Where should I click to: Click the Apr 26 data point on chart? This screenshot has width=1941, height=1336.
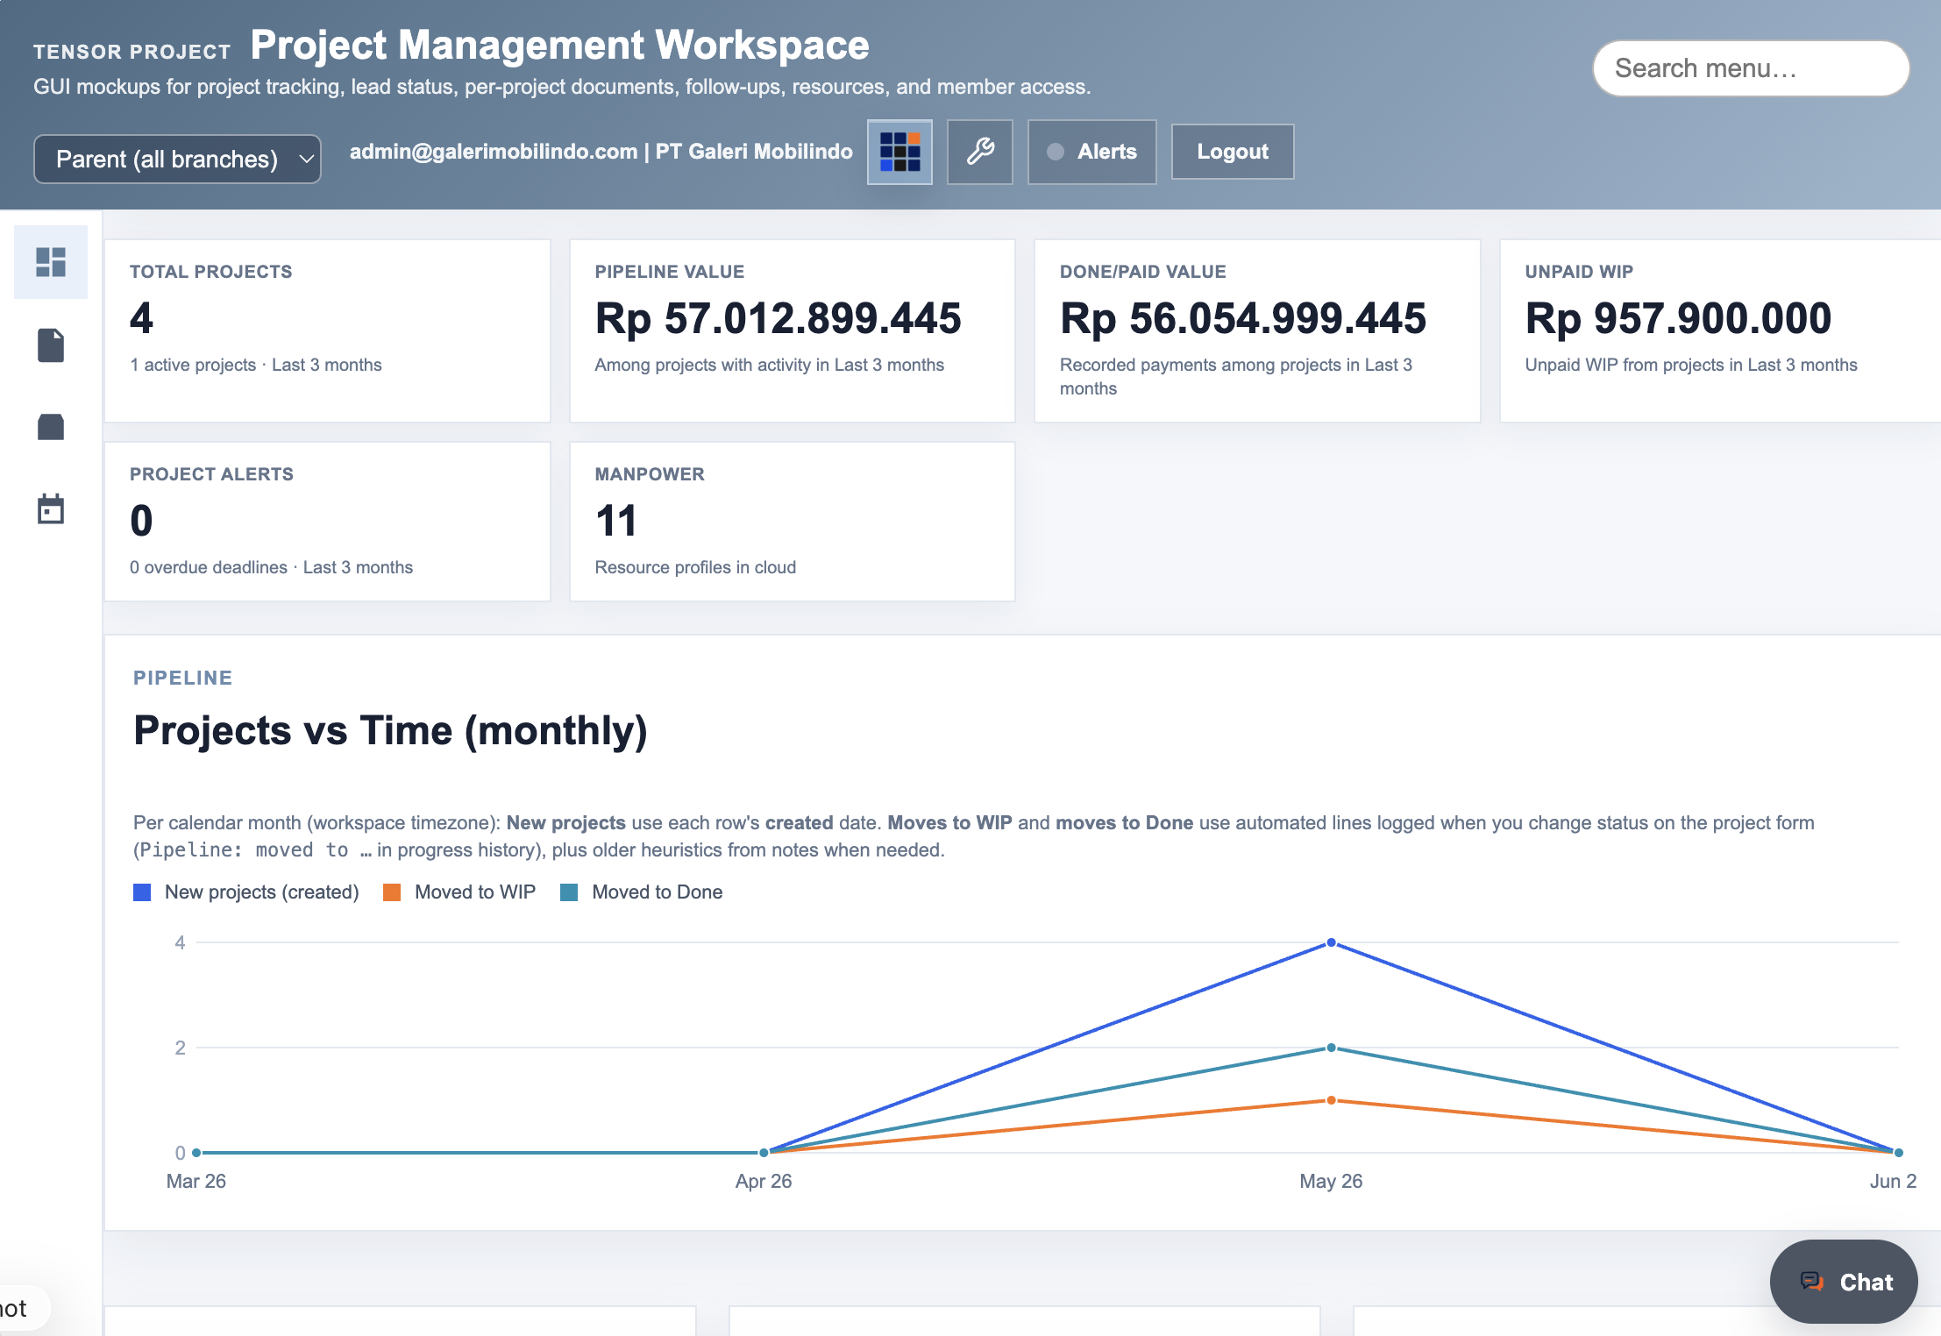tap(764, 1153)
